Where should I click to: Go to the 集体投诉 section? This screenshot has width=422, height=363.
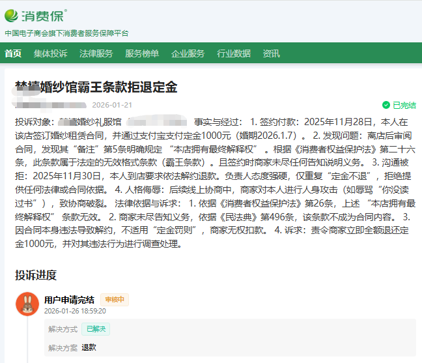click(50, 53)
